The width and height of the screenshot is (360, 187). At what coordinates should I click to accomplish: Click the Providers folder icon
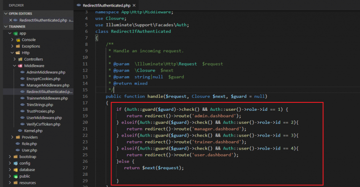(x=18, y=137)
